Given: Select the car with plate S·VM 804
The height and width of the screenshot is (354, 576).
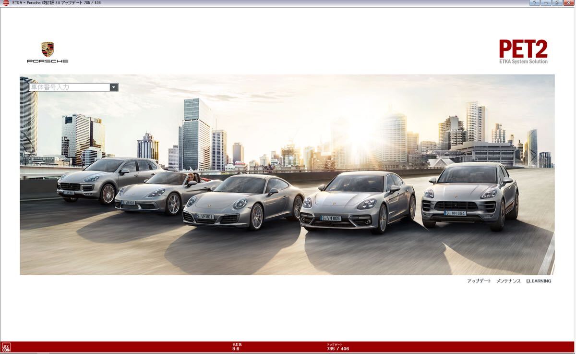Looking at the screenshot, I should (469, 195).
